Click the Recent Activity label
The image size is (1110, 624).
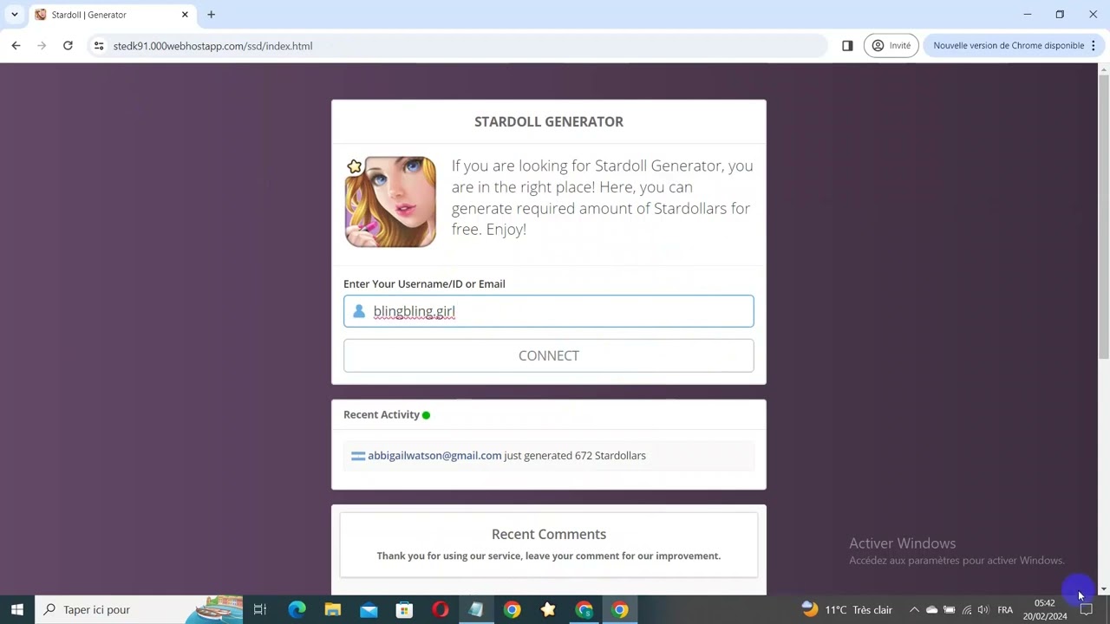pyautogui.click(x=382, y=414)
